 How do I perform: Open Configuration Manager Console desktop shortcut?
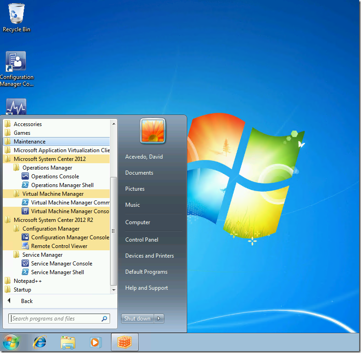[17, 69]
